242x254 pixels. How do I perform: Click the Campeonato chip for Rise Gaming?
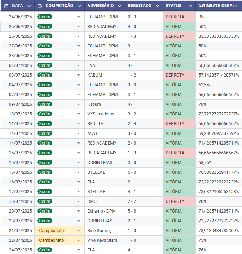pyautogui.click(x=52, y=231)
